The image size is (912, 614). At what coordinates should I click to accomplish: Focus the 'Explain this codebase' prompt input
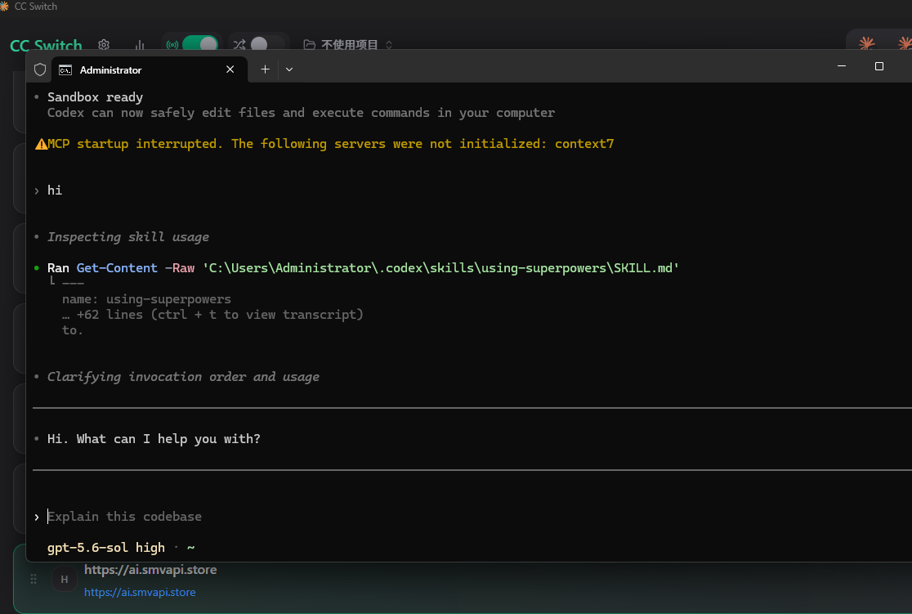point(124,516)
